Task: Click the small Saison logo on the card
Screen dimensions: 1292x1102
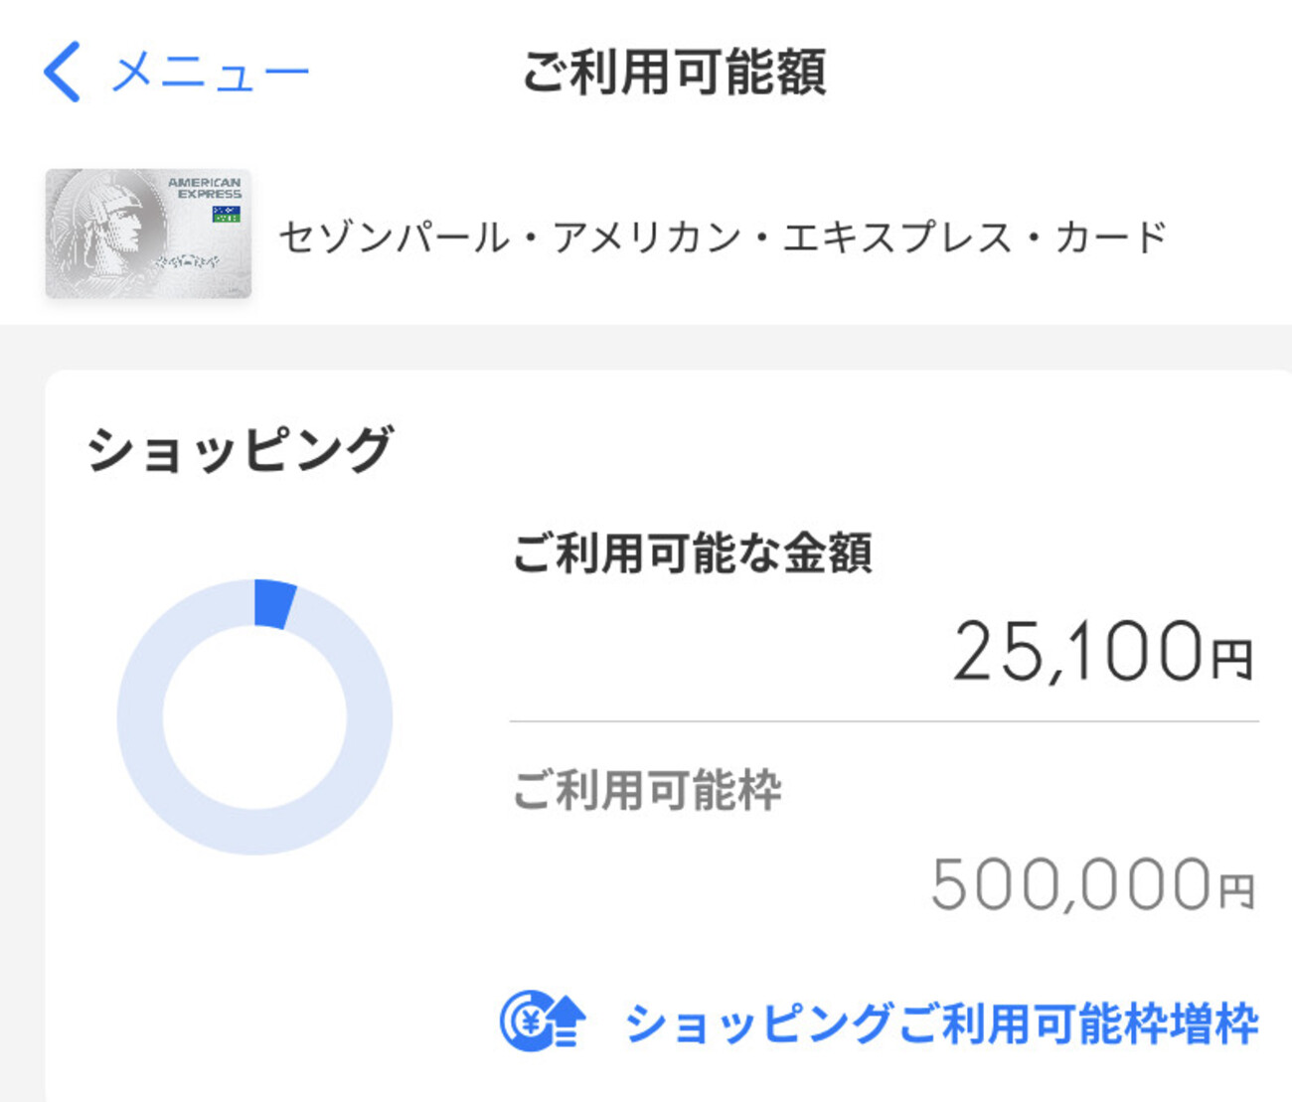Action: click(226, 214)
